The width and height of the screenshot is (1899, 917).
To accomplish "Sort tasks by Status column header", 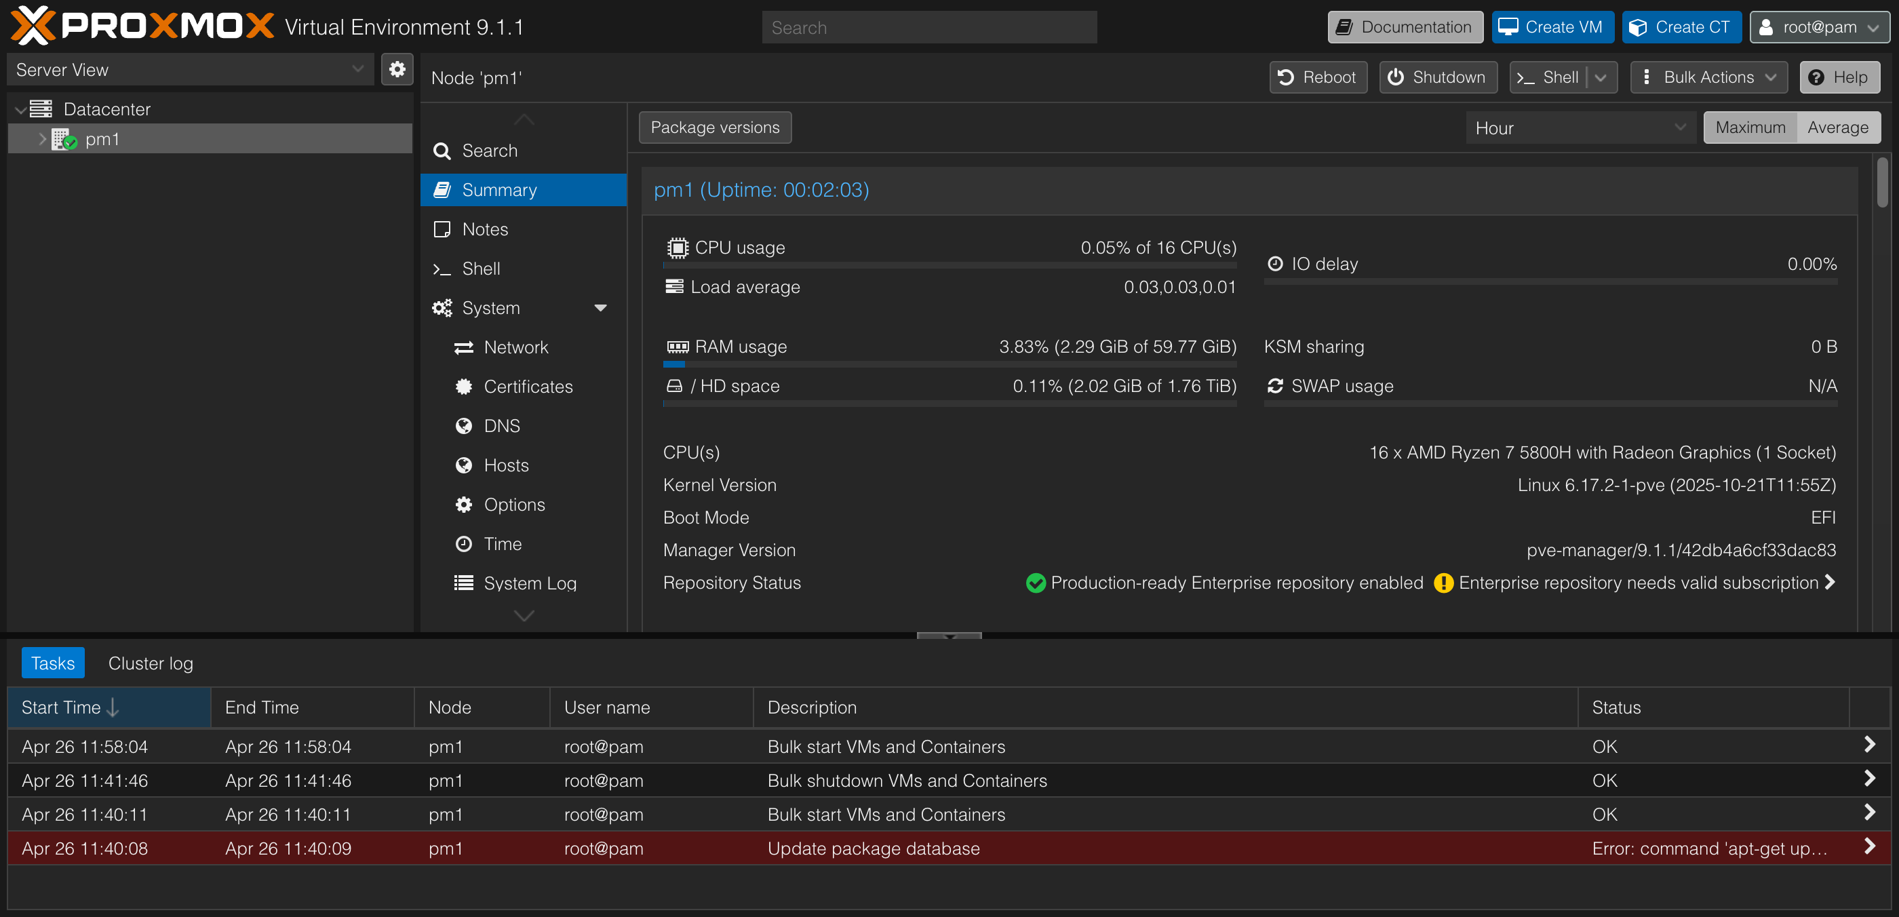I will (1713, 707).
